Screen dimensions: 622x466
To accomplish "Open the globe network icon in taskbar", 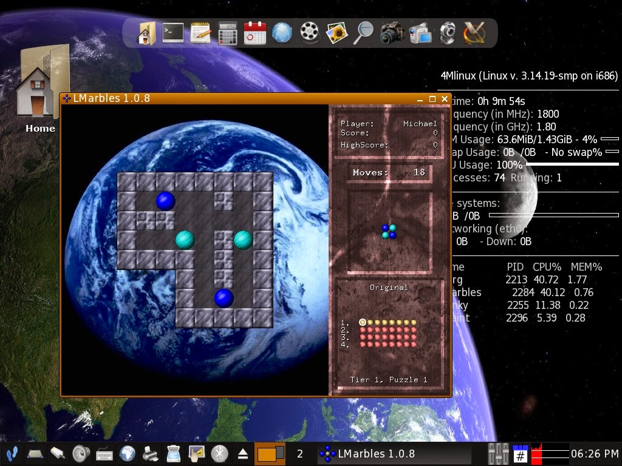I will [x=128, y=454].
